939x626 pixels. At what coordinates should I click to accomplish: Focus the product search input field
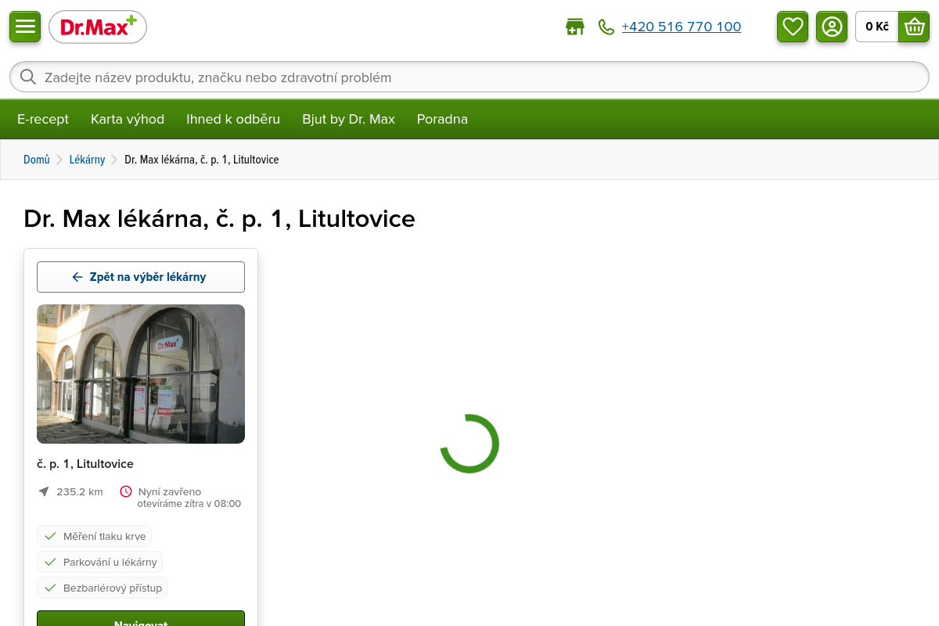pyautogui.click(x=469, y=77)
